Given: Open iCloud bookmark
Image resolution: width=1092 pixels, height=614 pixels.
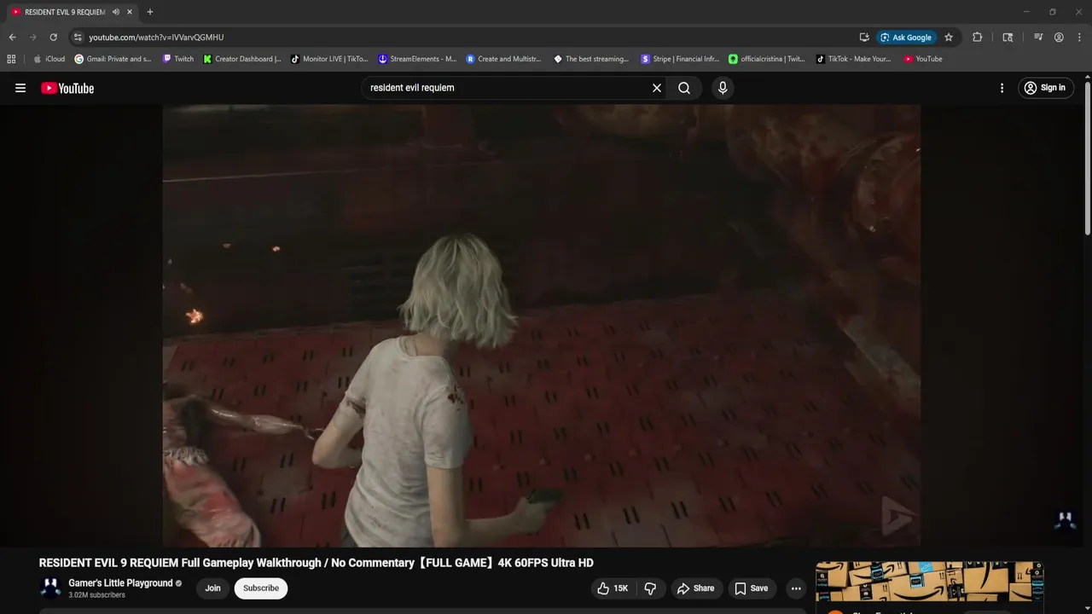Looking at the screenshot, I should tap(49, 59).
